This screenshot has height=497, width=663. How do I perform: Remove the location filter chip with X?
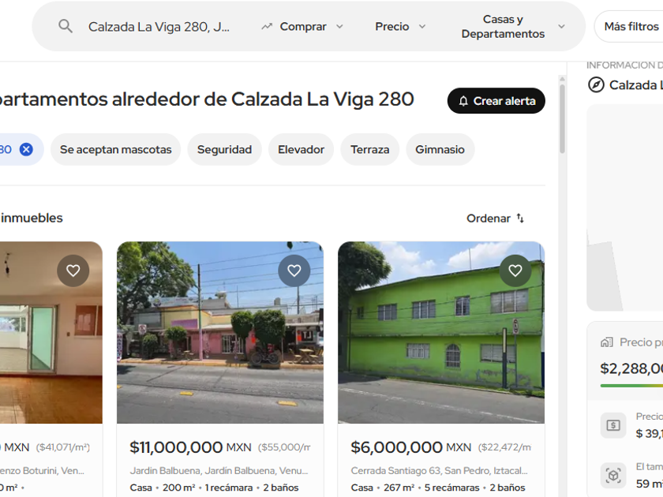coord(26,149)
